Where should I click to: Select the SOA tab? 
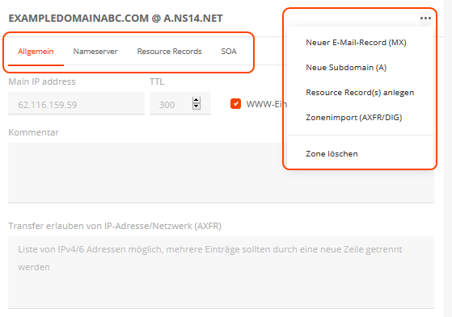229,51
